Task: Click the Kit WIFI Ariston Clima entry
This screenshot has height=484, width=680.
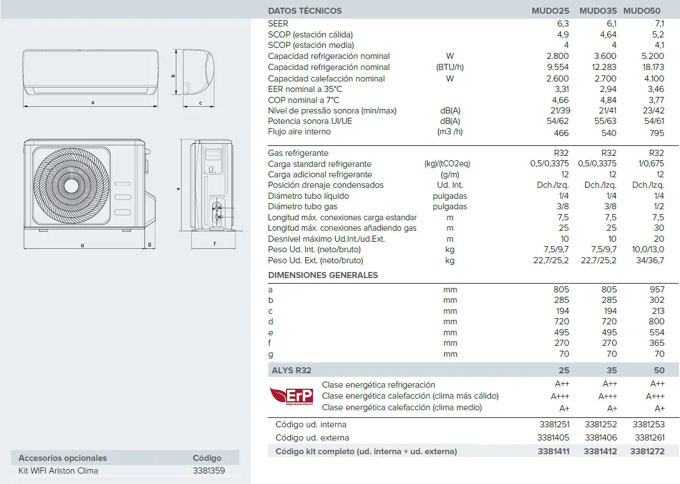Action: [58, 471]
